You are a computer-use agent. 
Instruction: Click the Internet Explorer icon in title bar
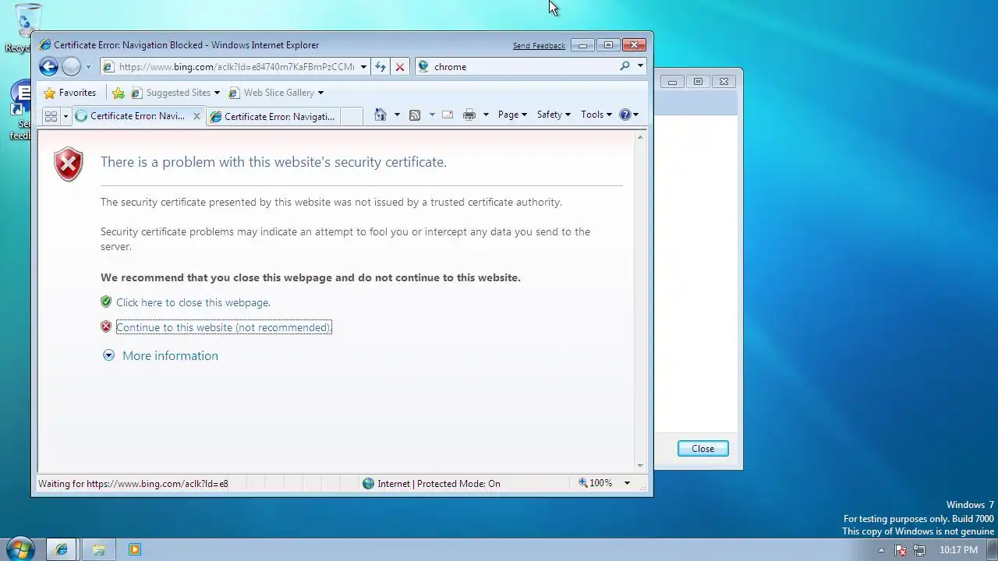point(45,45)
